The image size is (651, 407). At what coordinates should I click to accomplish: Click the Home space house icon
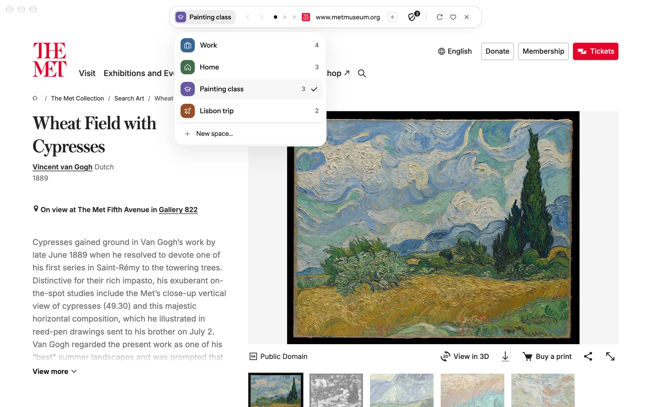point(188,67)
